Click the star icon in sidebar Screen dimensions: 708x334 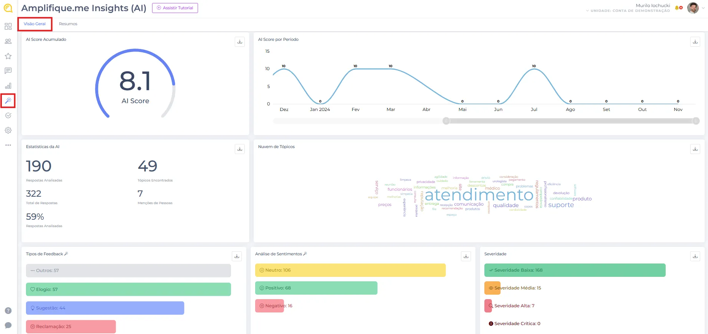click(8, 56)
